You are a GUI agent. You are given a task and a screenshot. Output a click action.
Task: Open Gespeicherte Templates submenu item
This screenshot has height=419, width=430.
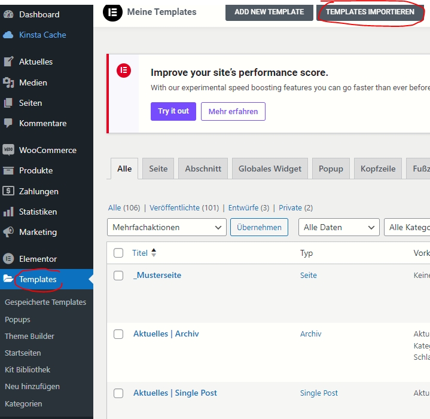45,302
